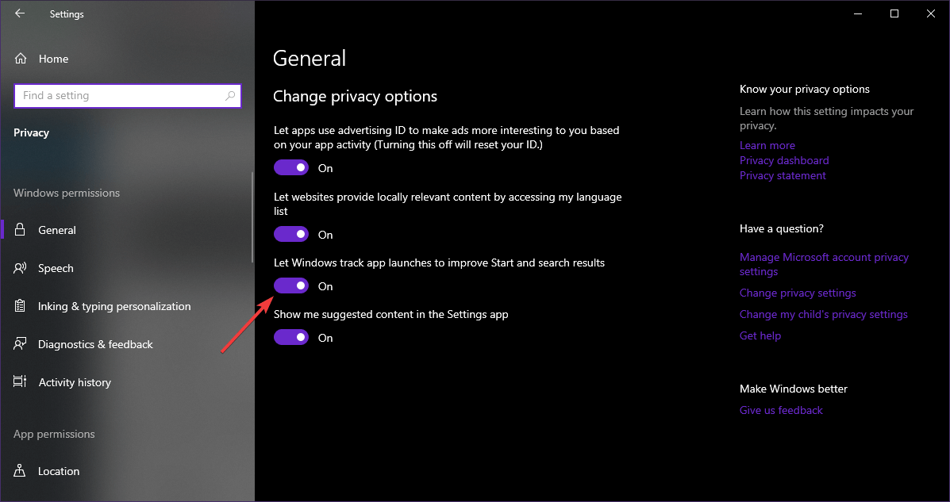
Task: Click the Inking & typing clipboard icon
Action: (x=20, y=306)
